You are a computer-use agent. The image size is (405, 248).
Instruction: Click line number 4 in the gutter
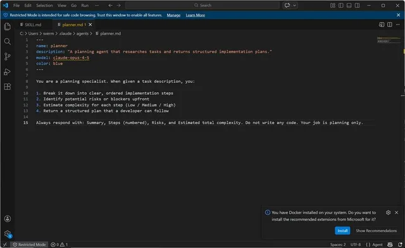coord(27,58)
